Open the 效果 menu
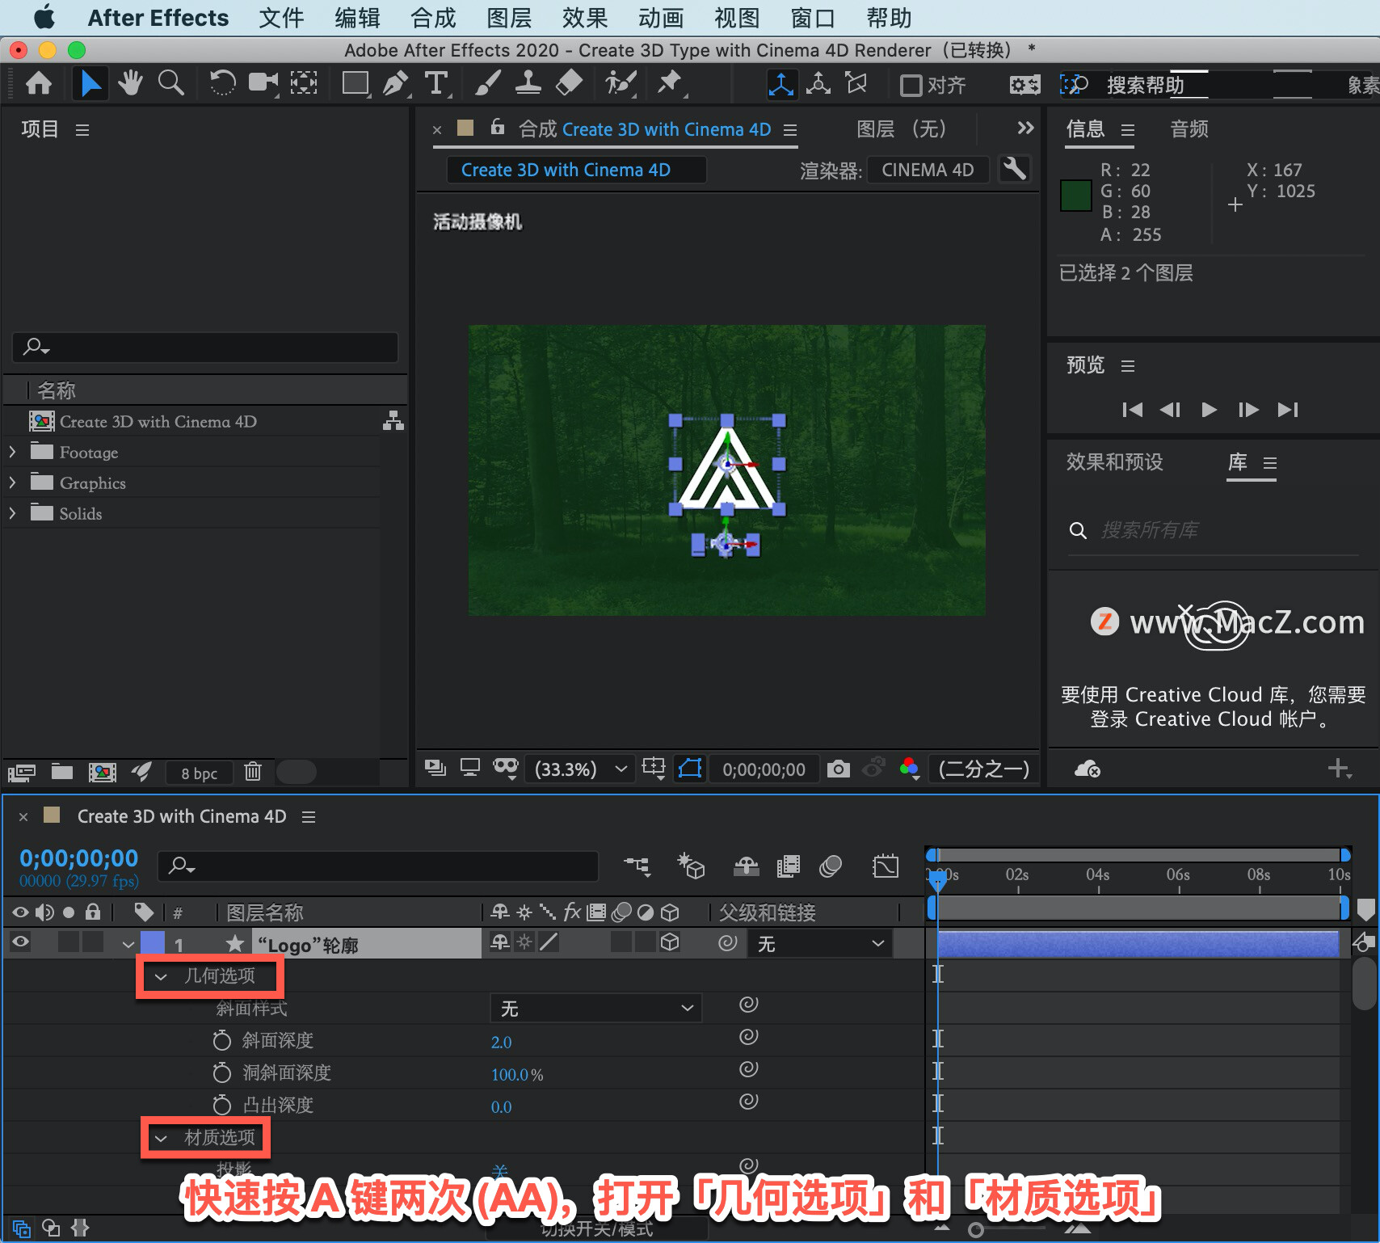 pos(584,18)
